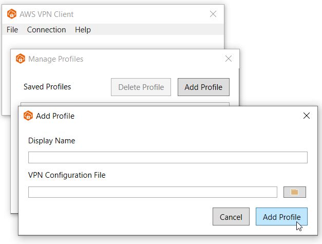Confirm with the highlighted blue Add Profile button
322x244 pixels.
[281, 217]
